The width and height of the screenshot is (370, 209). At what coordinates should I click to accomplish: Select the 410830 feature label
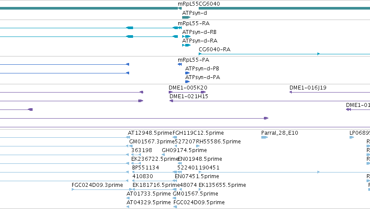tap(143, 176)
